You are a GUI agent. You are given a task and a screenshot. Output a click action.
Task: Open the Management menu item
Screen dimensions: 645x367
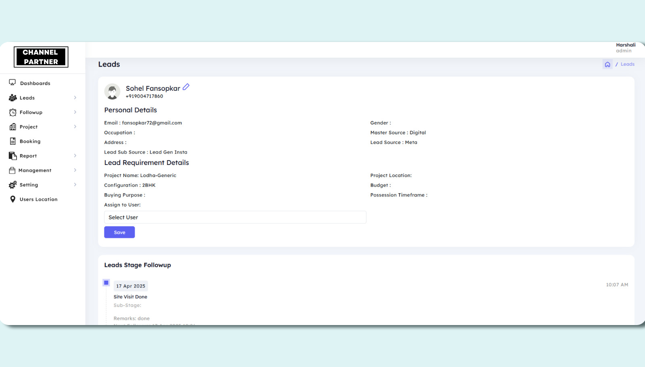point(35,171)
